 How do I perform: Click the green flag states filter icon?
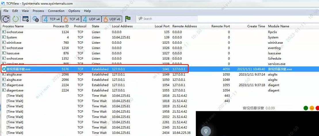click(128, 19)
